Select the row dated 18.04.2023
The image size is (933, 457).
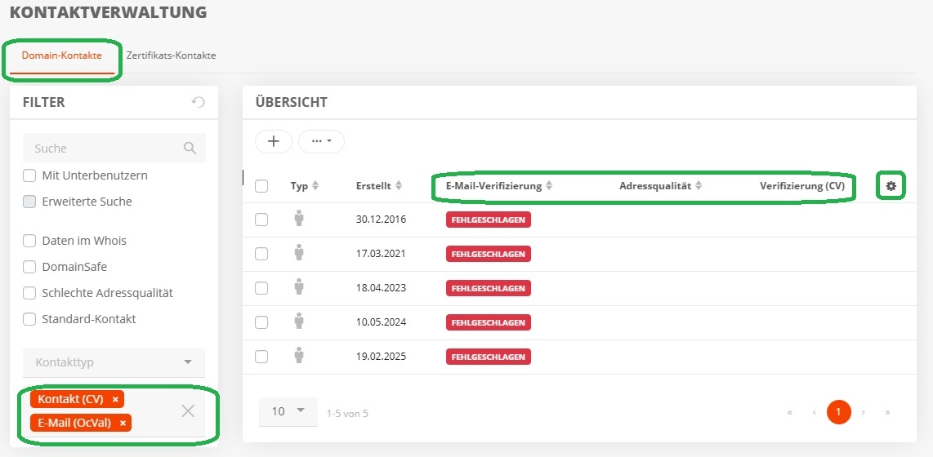pyautogui.click(x=261, y=288)
